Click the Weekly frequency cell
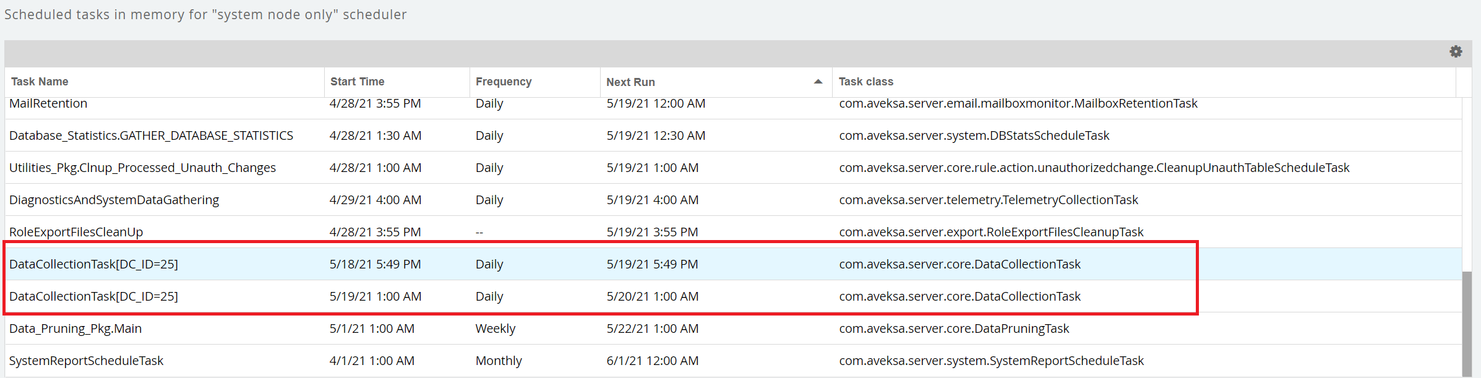 (495, 329)
